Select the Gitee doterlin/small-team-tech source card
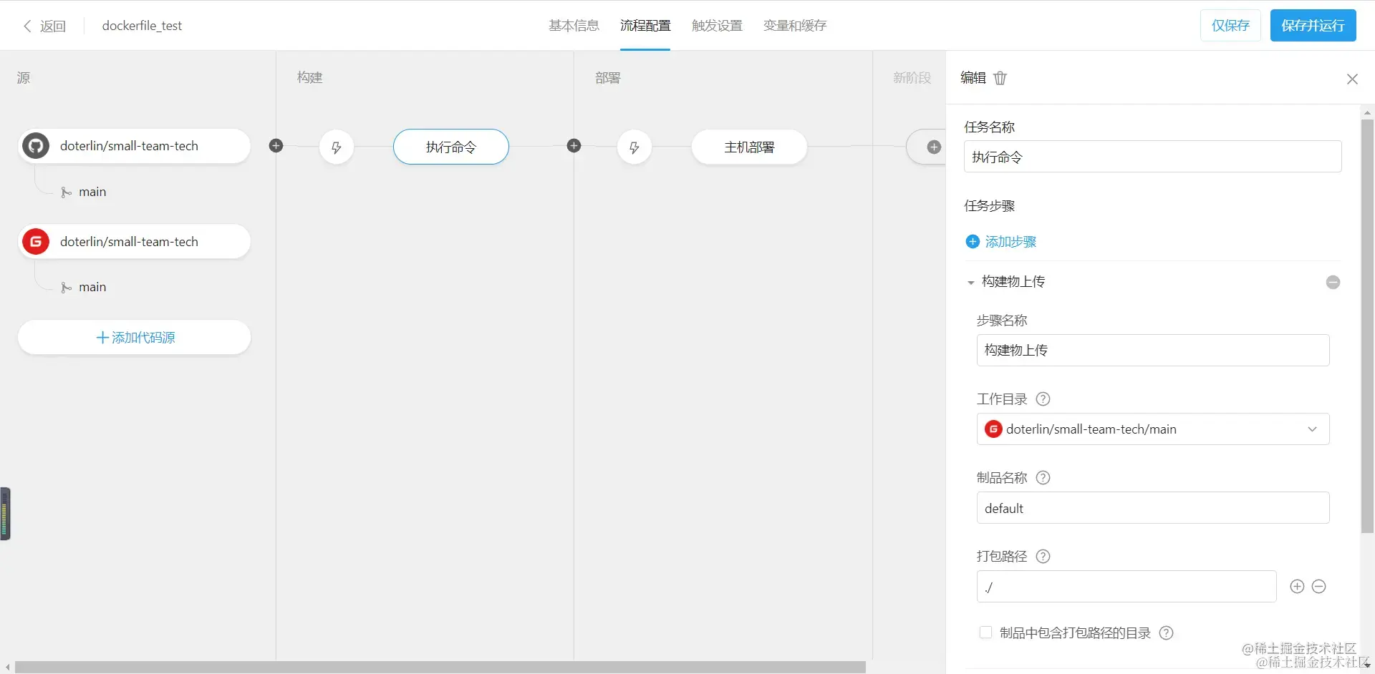 (135, 242)
